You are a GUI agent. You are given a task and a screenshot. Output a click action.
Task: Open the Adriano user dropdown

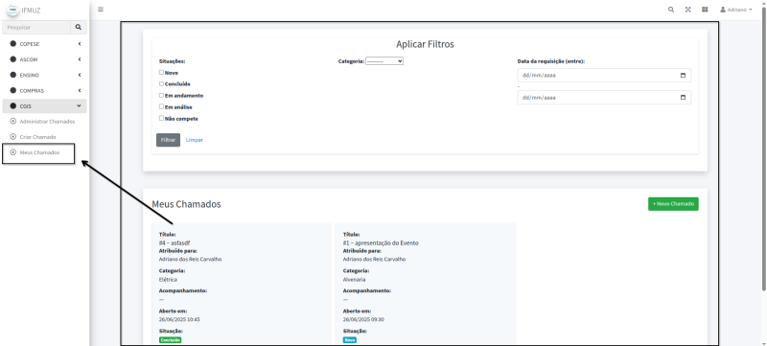point(735,10)
